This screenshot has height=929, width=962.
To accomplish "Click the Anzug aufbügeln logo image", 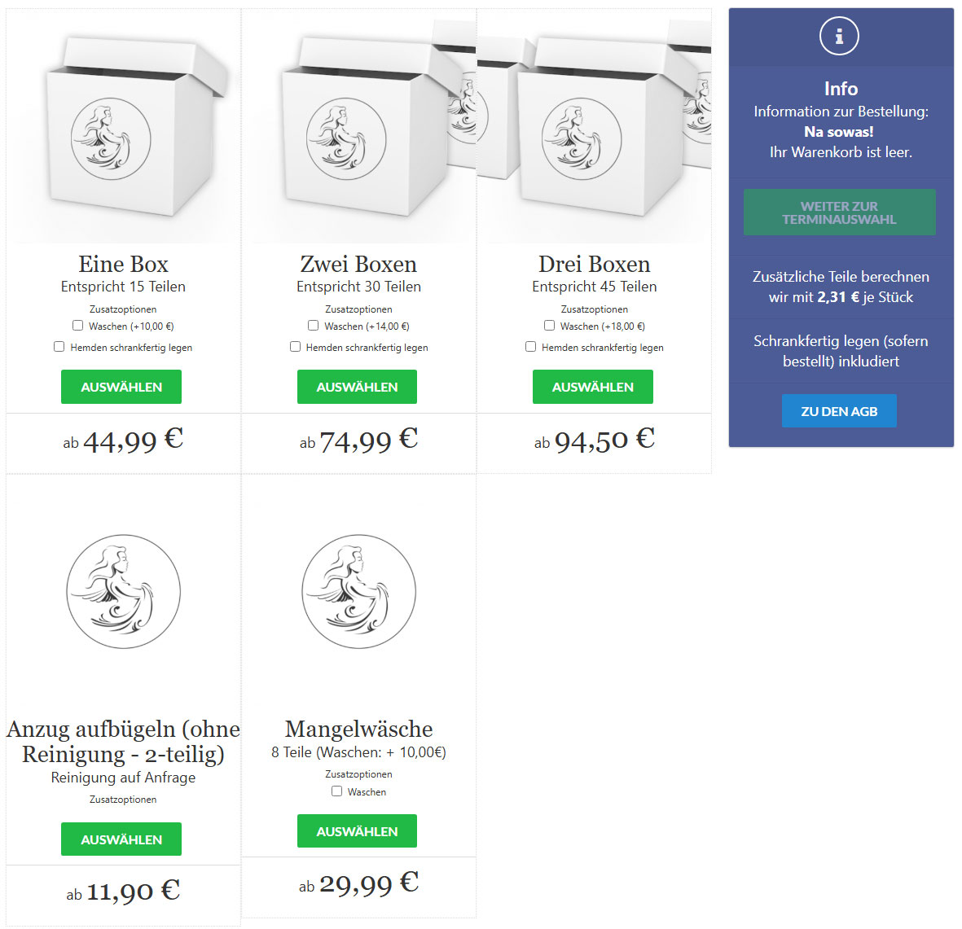I will 123,592.
